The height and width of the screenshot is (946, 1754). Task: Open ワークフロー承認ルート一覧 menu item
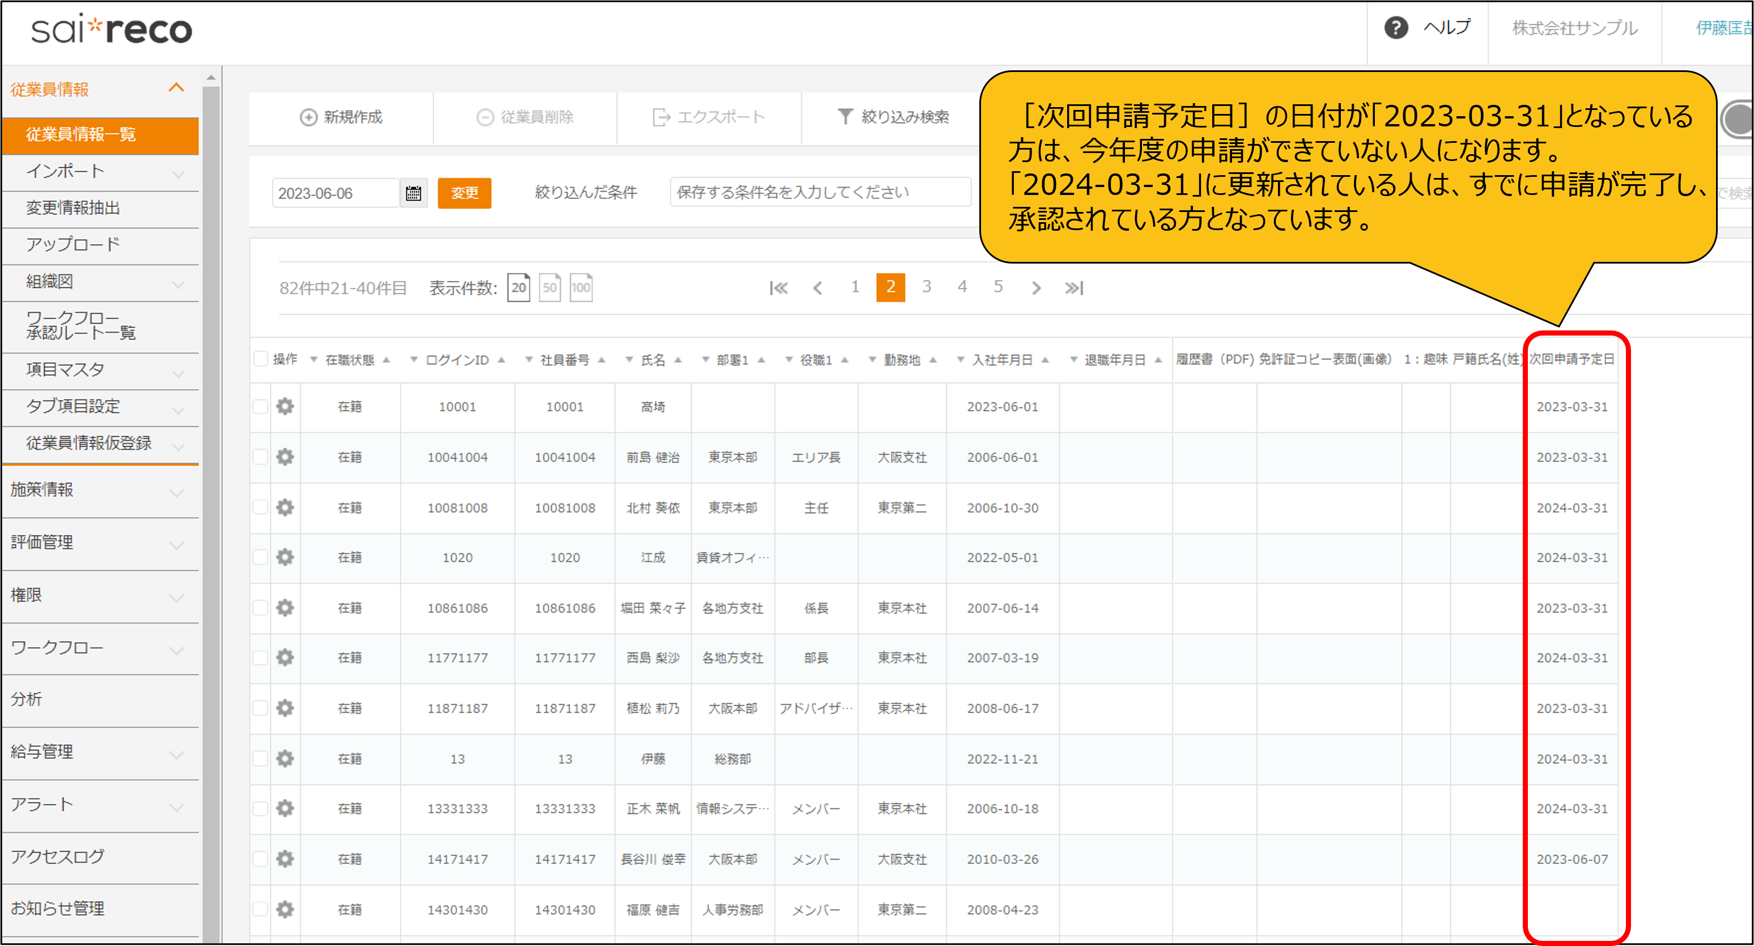pos(101,326)
